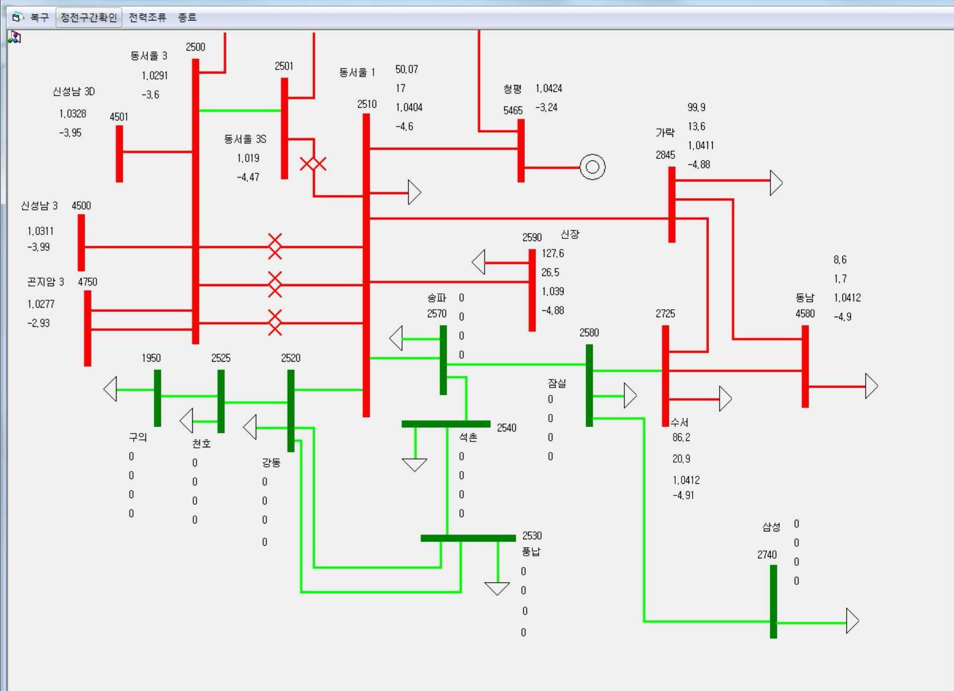Select the red bus bar 4580

tap(805, 366)
